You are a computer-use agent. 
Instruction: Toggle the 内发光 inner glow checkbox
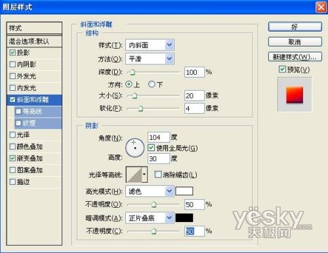[x=12, y=88]
